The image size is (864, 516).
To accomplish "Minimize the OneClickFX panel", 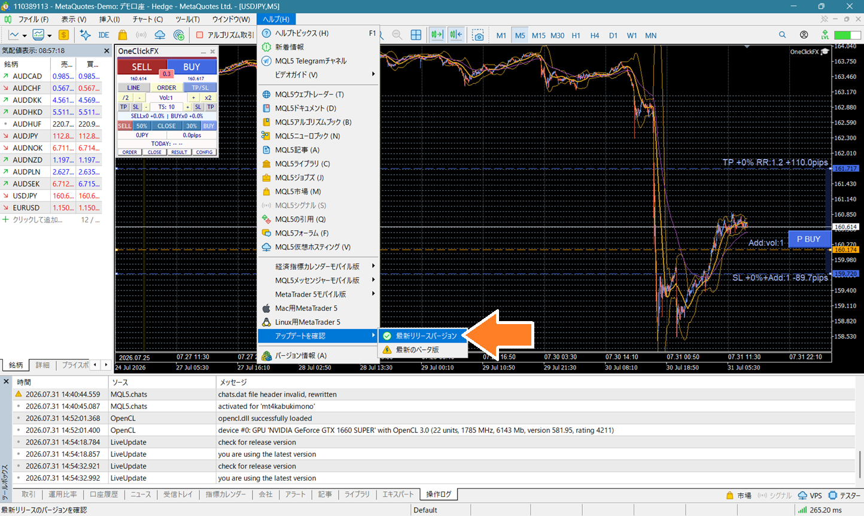I will (x=203, y=51).
